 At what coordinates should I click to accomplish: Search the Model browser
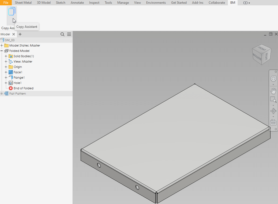pos(62,34)
